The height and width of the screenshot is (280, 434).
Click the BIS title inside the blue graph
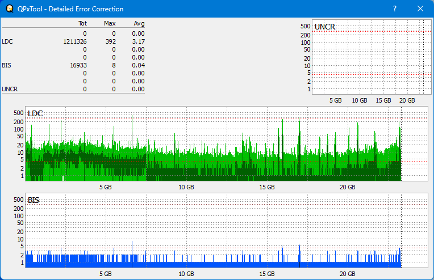click(x=34, y=201)
